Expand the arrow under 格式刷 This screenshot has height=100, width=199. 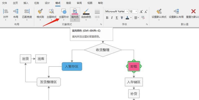click(x=40, y=20)
